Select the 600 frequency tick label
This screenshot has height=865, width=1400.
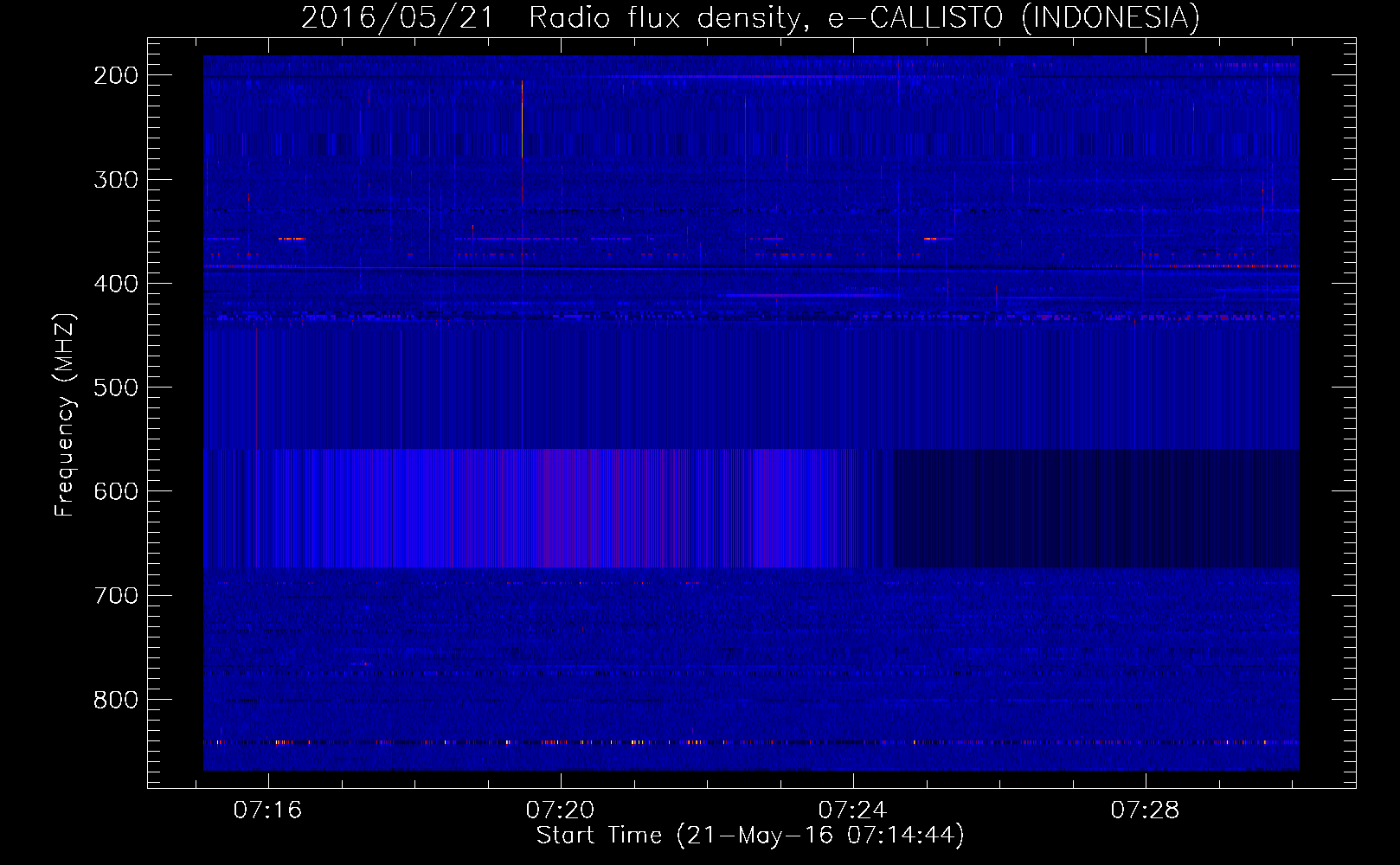pyautogui.click(x=116, y=491)
